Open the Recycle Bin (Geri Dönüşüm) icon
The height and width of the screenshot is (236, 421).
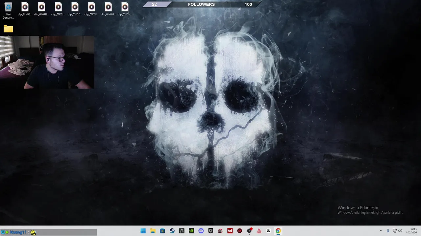[8, 10]
